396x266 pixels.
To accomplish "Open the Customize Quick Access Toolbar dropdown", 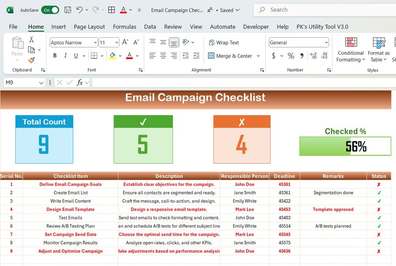I will tap(139, 10).
